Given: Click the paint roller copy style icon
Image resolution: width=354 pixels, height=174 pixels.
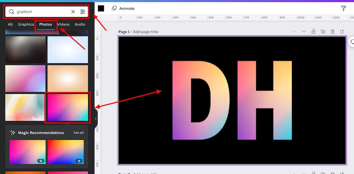Looking at the screenshot, I should [x=343, y=8].
